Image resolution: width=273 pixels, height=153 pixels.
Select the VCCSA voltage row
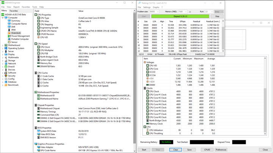[x=179, y=75]
